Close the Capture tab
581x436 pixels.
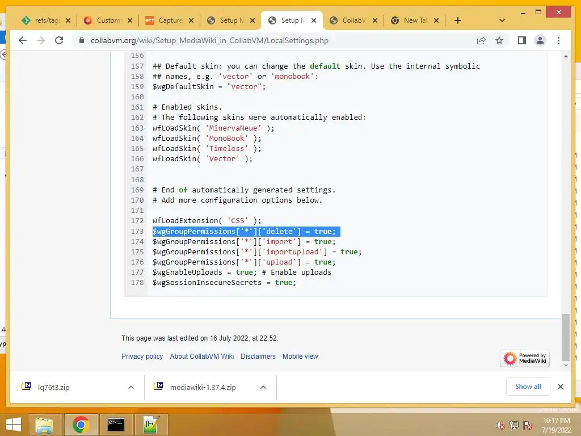coord(191,20)
